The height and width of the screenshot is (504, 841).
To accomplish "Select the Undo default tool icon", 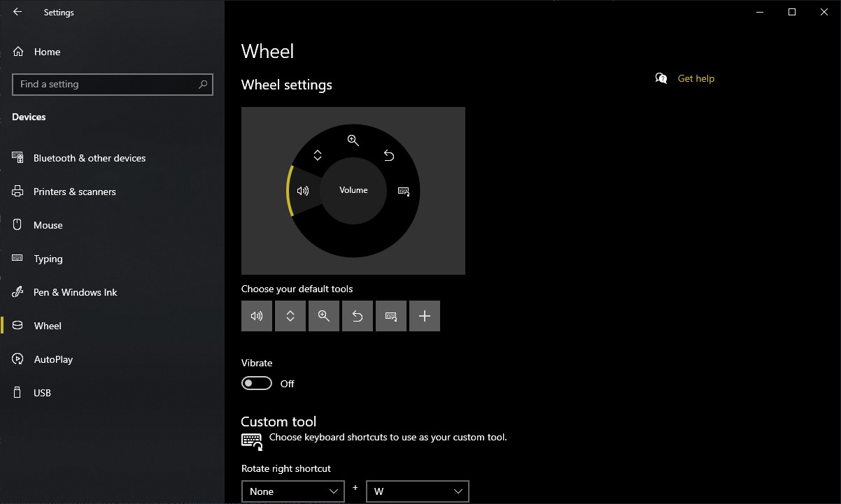I will 357,316.
